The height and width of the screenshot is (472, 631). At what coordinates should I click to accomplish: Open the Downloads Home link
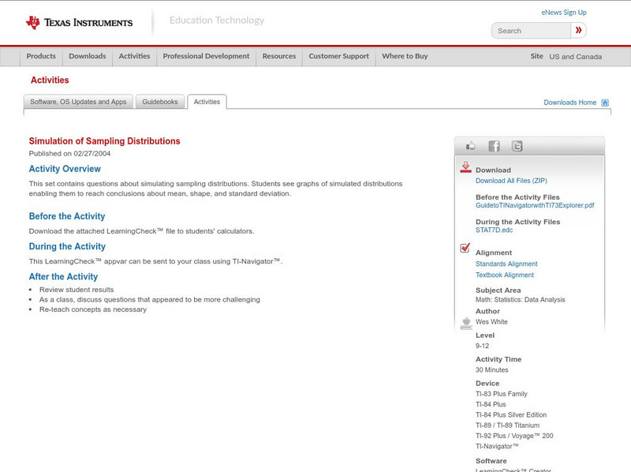(569, 103)
